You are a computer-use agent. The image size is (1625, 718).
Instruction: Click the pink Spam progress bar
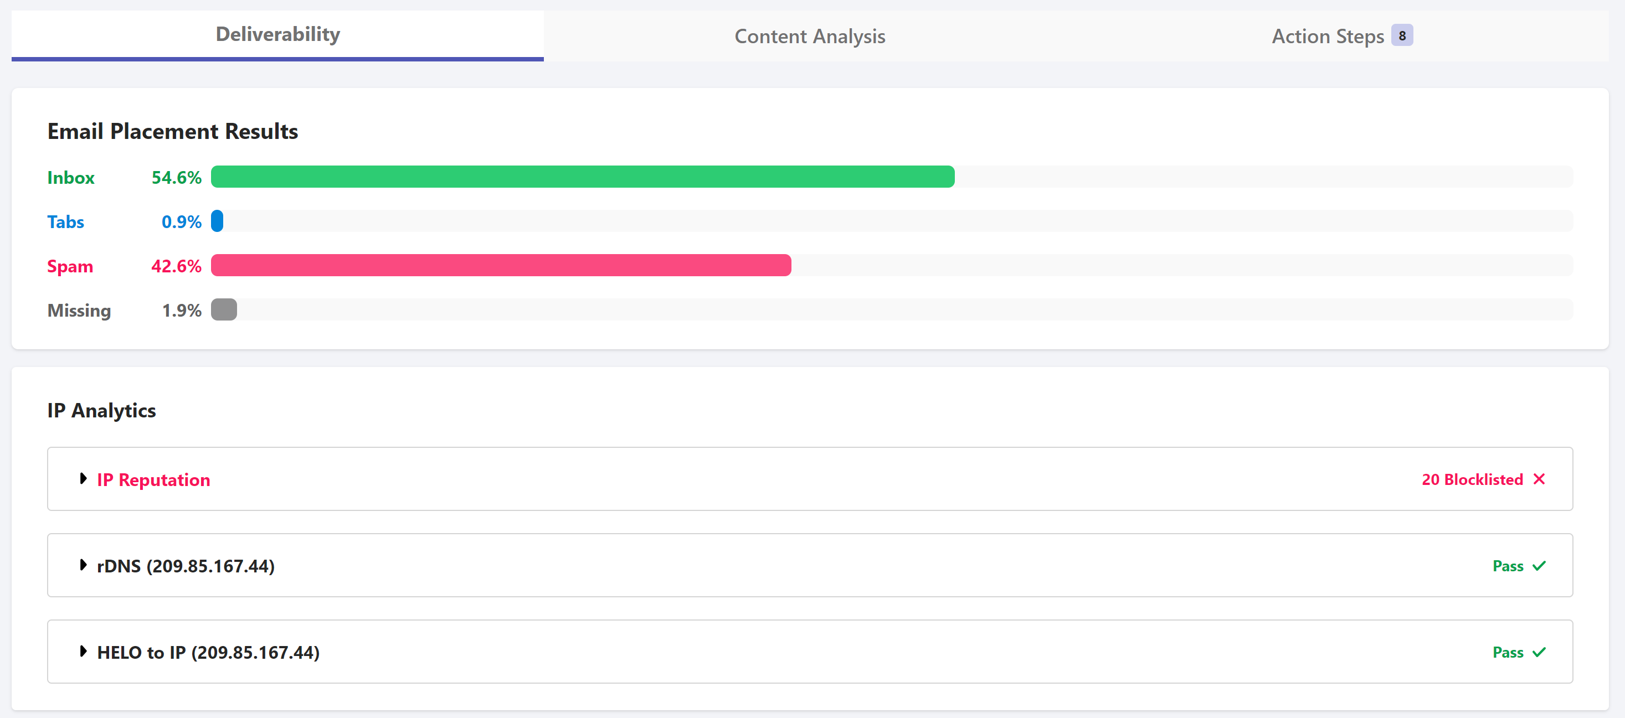[x=501, y=265]
